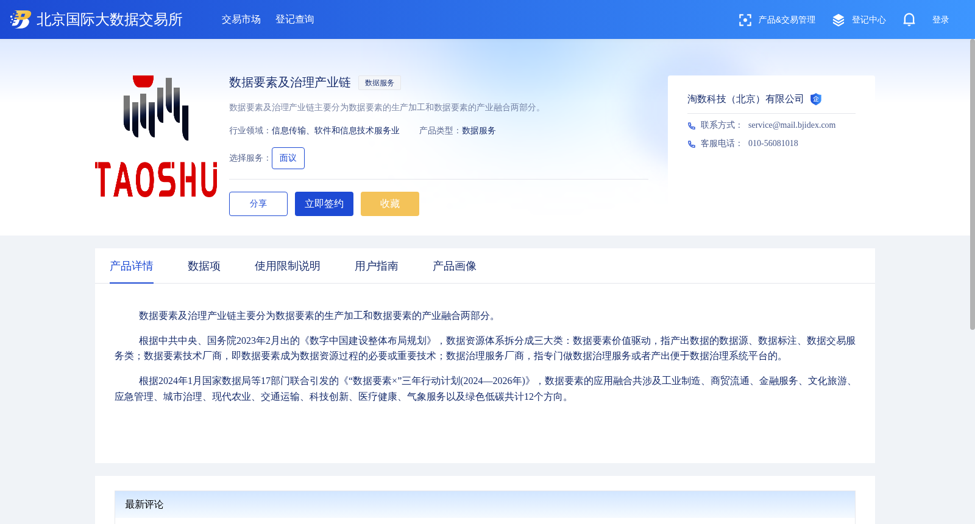Click the phone icon next to 联系方式
Image resolution: width=975 pixels, height=524 pixels.
coord(692,126)
